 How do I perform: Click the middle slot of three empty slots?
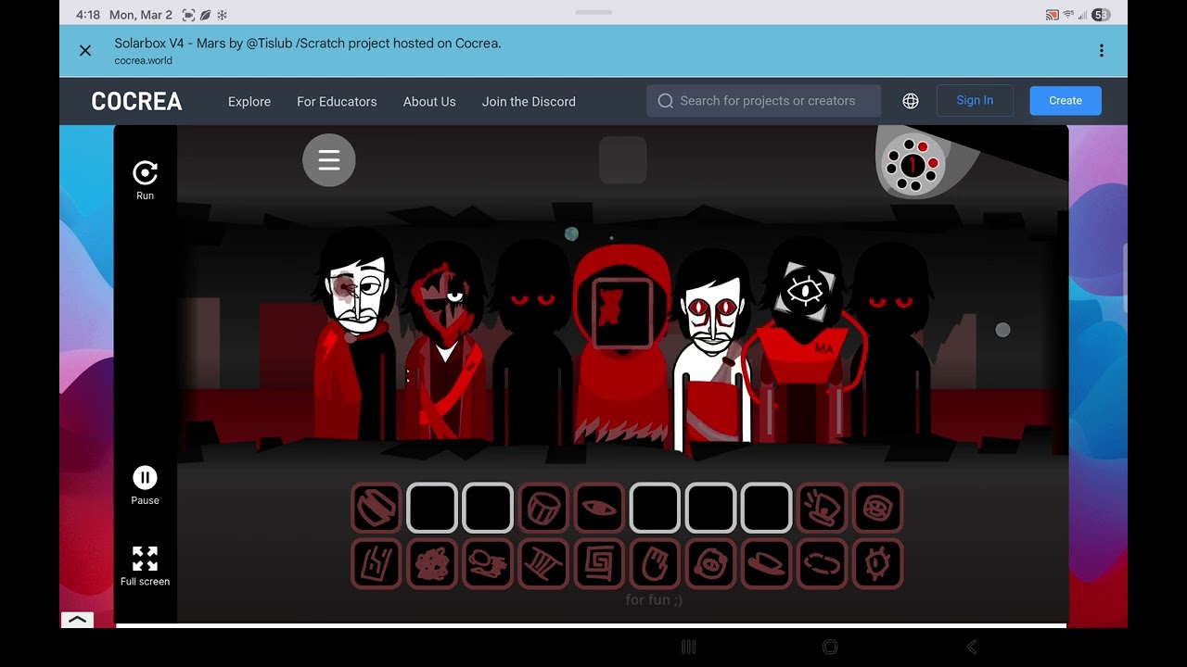click(x=710, y=508)
